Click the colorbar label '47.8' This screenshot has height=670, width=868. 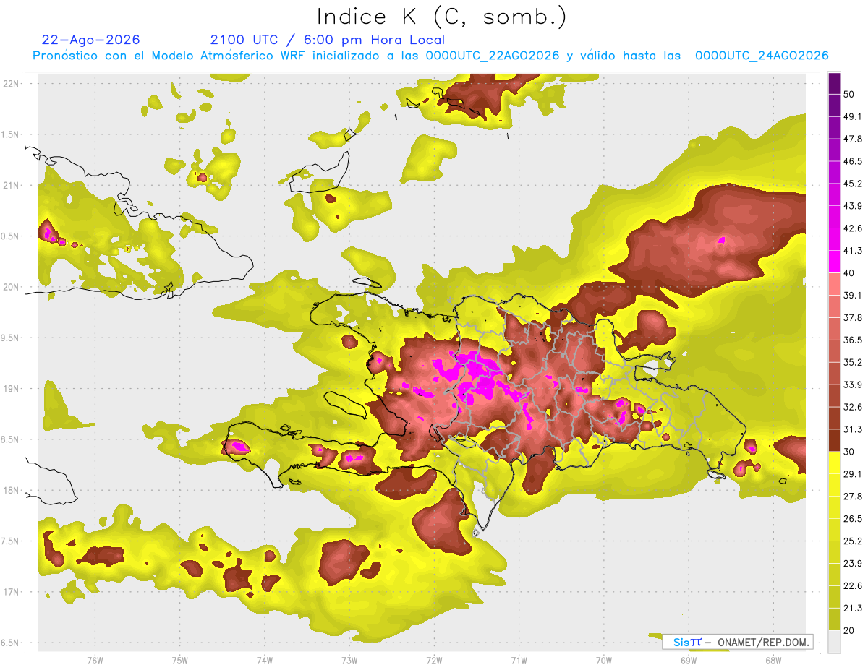(854, 139)
